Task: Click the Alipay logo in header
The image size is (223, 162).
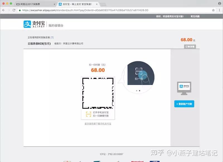Action: pos(34,24)
